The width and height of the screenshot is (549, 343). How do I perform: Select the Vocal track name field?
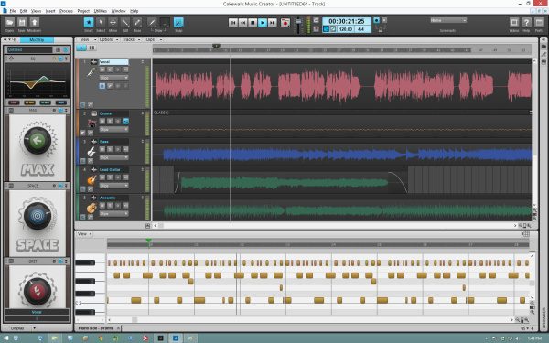(113, 62)
